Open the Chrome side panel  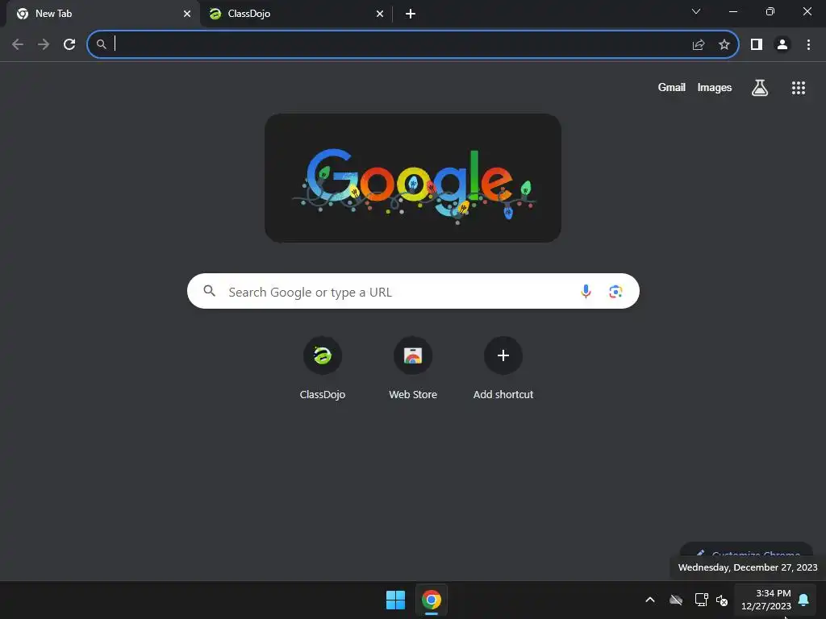click(757, 45)
